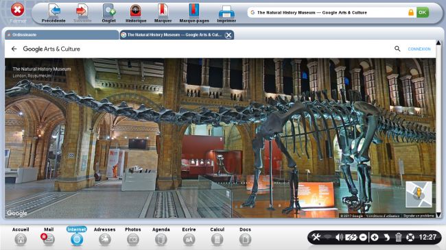Print the page with Imprimer

tap(226, 12)
